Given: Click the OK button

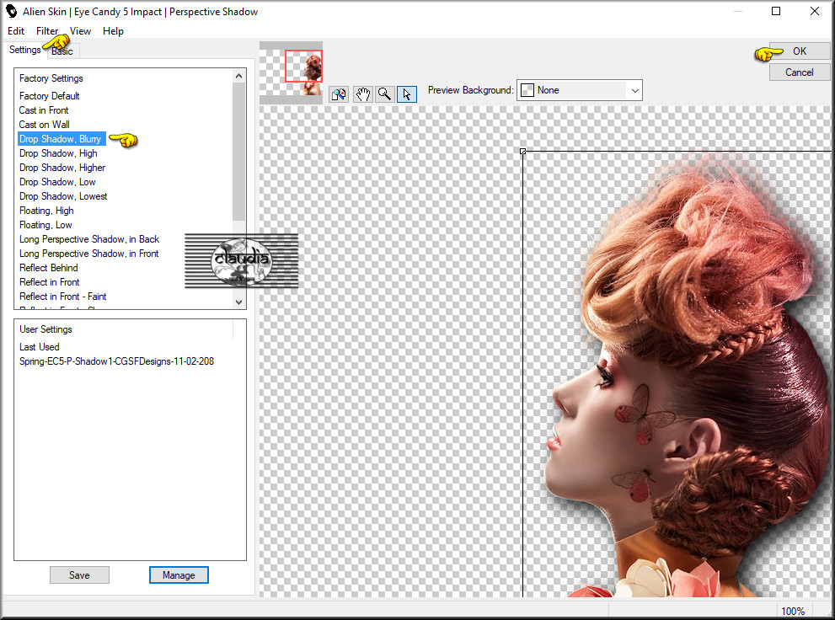Looking at the screenshot, I should tap(800, 51).
